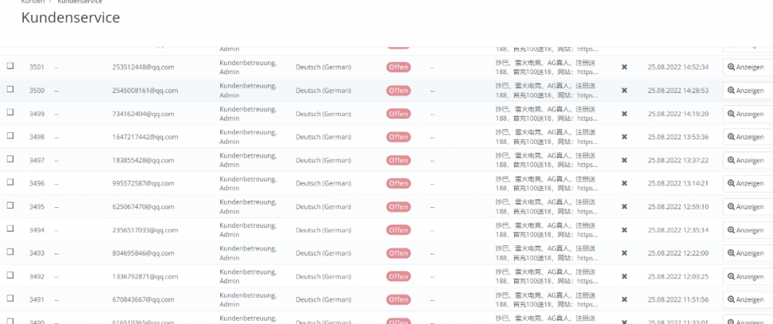
Task: Click the X icon for ticket 3493
Action: (625, 253)
